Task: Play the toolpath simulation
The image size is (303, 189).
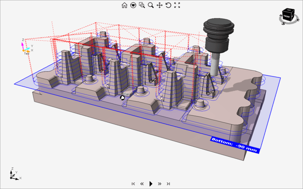Action: point(151,184)
